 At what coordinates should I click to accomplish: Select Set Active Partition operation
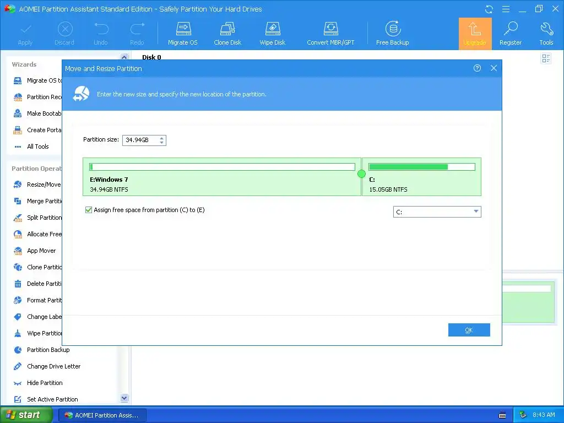click(46, 400)
